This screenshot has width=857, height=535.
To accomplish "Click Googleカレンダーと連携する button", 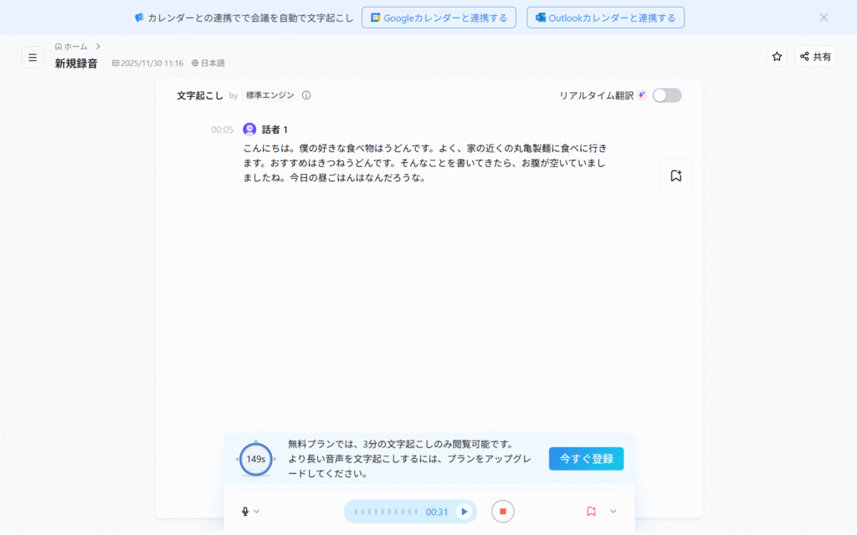I will tap(439, 18).
